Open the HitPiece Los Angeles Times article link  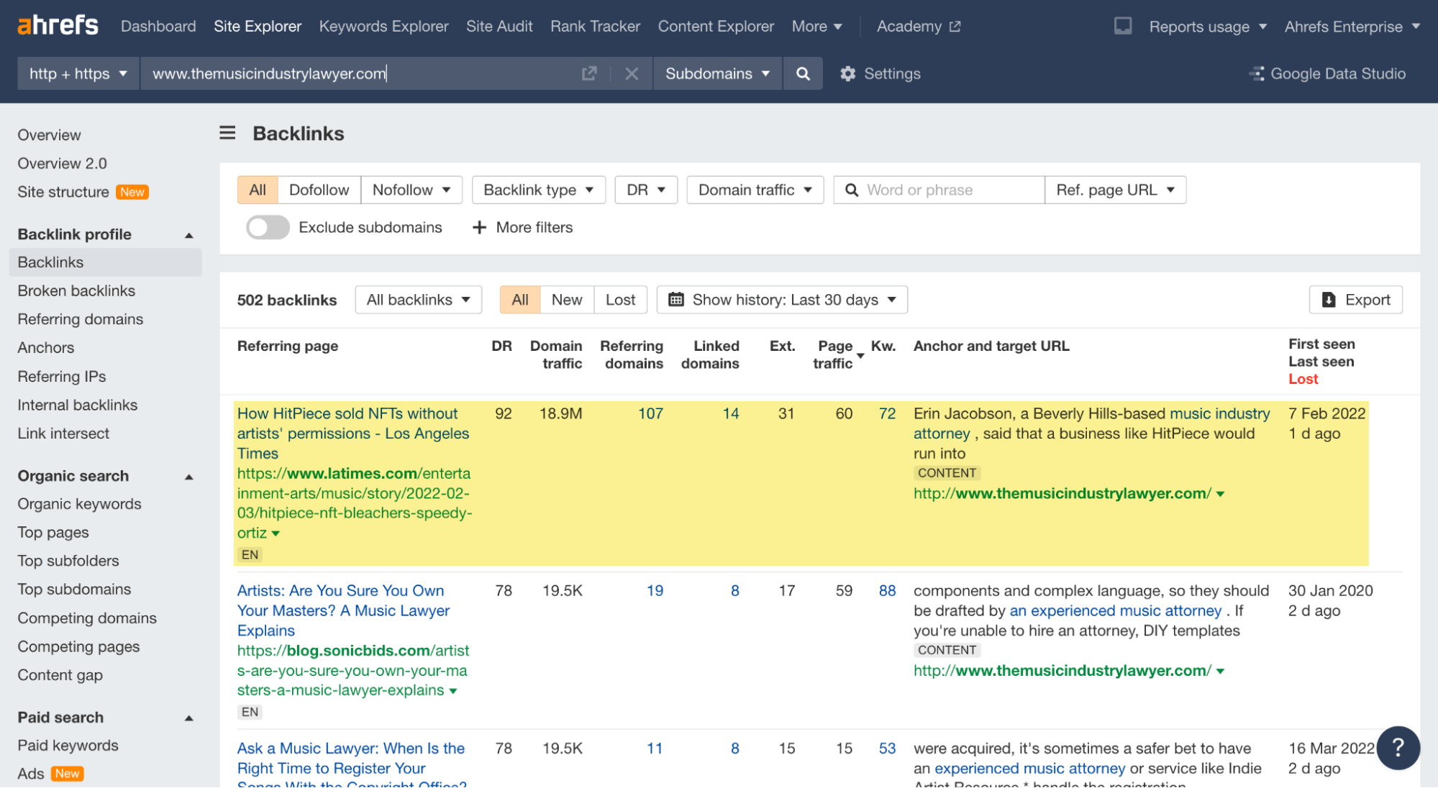click(x=353, y=434)
